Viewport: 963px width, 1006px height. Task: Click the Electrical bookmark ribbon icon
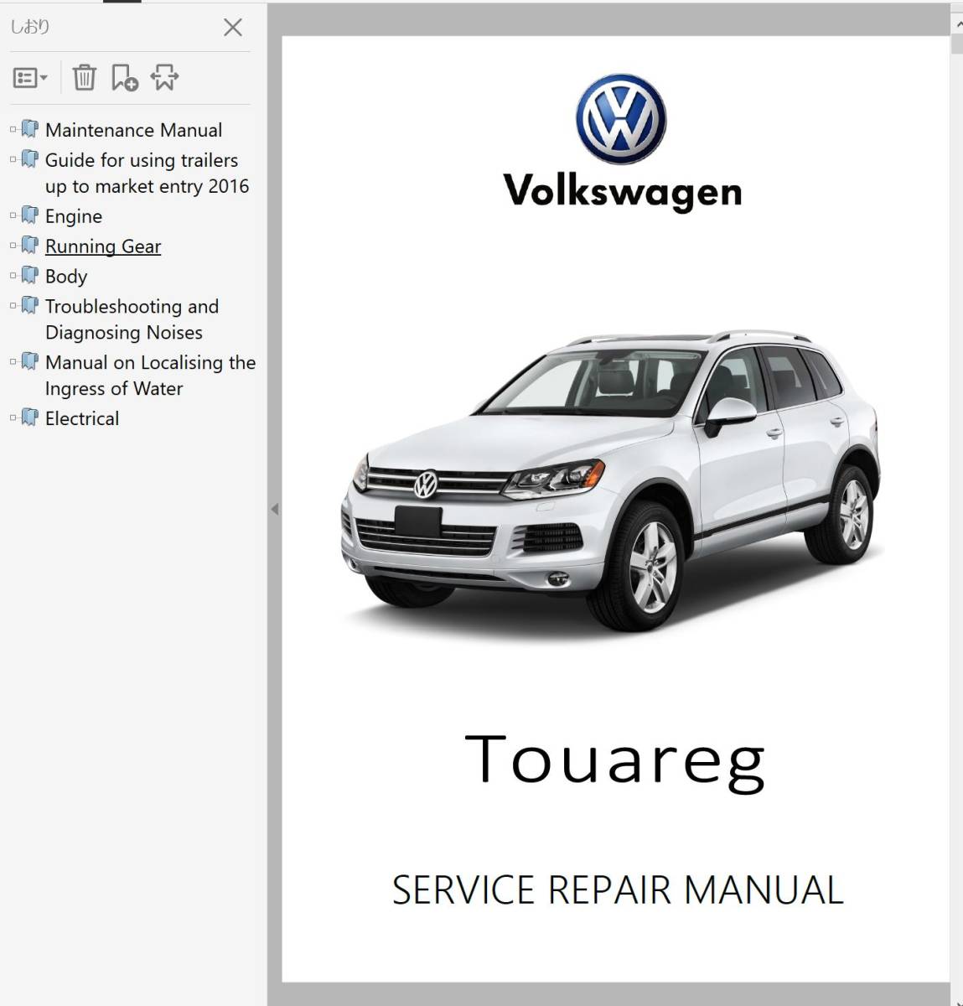pos(30,417)
